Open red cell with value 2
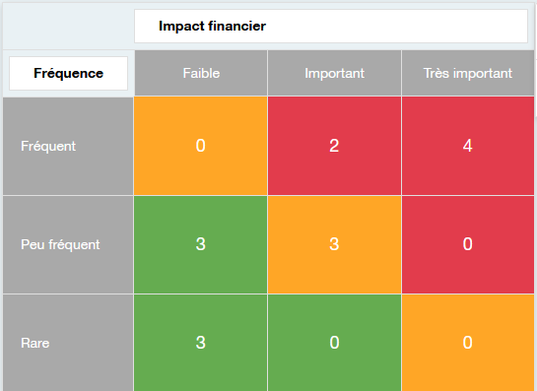The image size is (537, 391). pos(334,146)
